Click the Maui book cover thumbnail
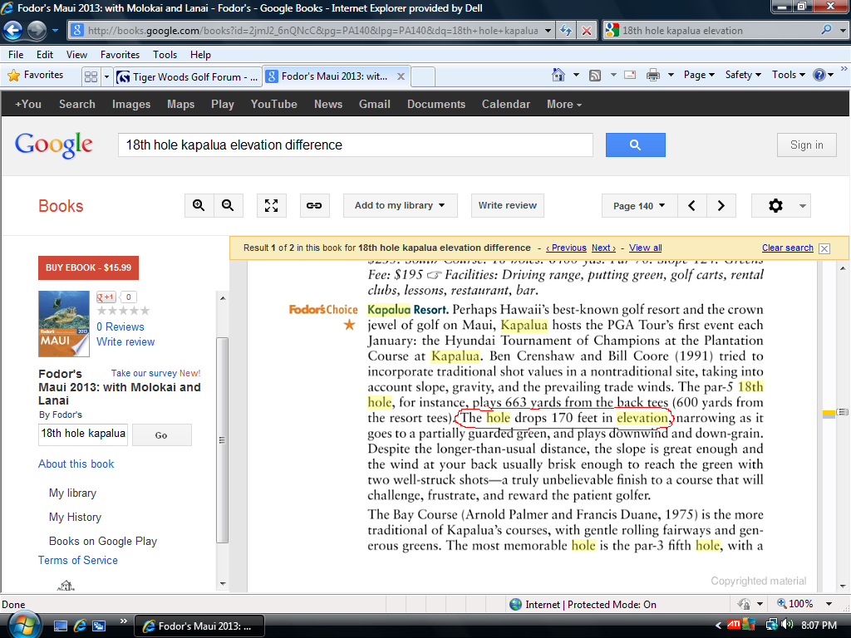Screen dimensions: 851x638 click(x=64, y=324)
